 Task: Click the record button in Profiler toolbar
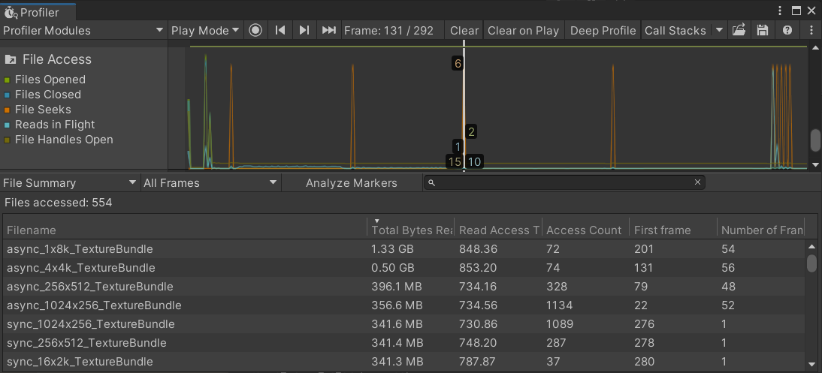pyautogui.click(x=255, y=31)
